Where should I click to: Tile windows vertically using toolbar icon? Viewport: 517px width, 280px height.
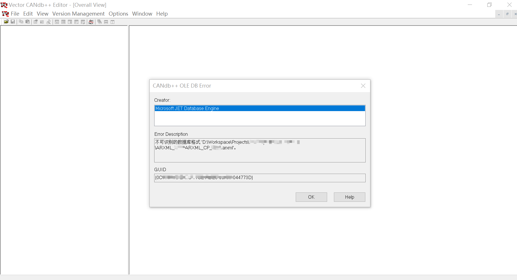click(112, 22)
